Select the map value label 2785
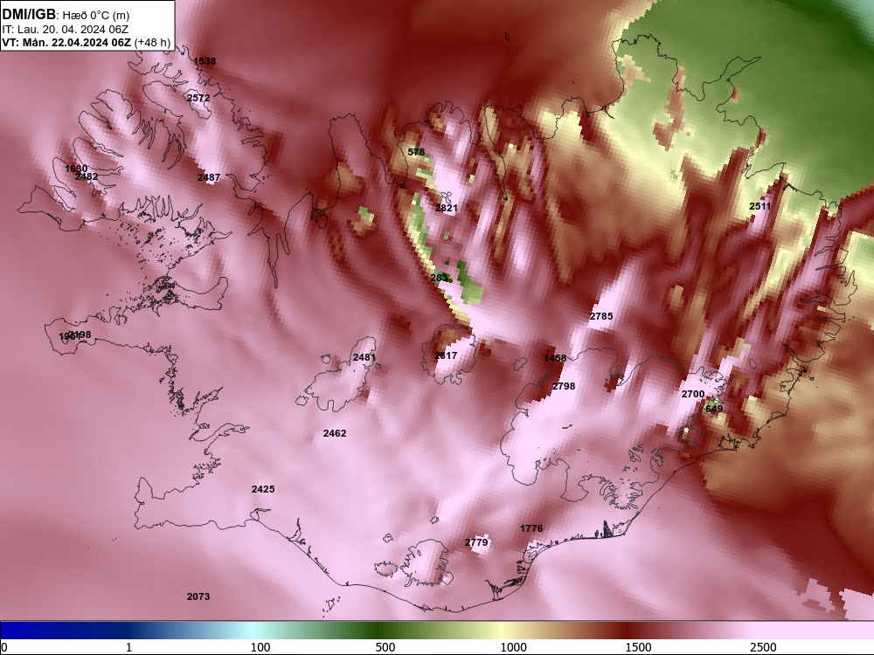Viewport: 874px width, 655px height. pyautogui.click(x=601, y=316)
